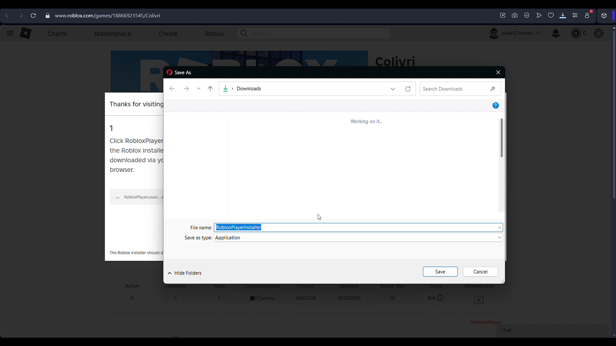Click the Camera communication label
Image resolution: width=616 pixels, height=346 pixels.
[x=262, y=298]
